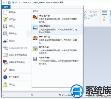Save as PNG 图片(P)
This screenshot has height=99, width=111.
(57, 19)
